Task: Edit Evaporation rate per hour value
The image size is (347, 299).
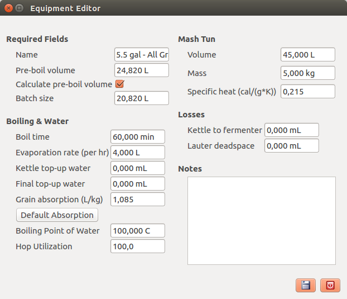Action: 138,153
